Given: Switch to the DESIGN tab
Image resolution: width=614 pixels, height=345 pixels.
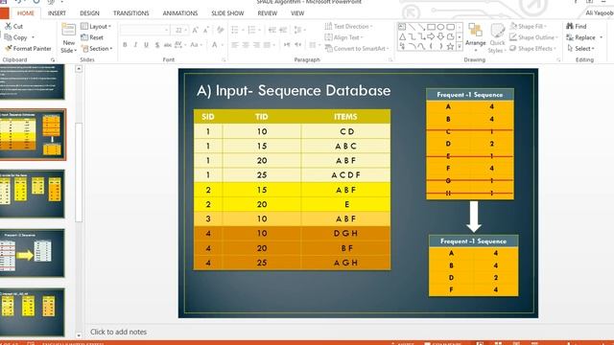Looking at the screenshot, I should [x=89, y=13].
